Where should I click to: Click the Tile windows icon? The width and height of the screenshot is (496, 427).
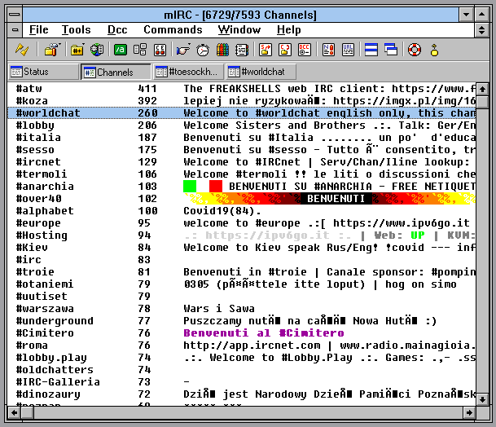(371, 50)
